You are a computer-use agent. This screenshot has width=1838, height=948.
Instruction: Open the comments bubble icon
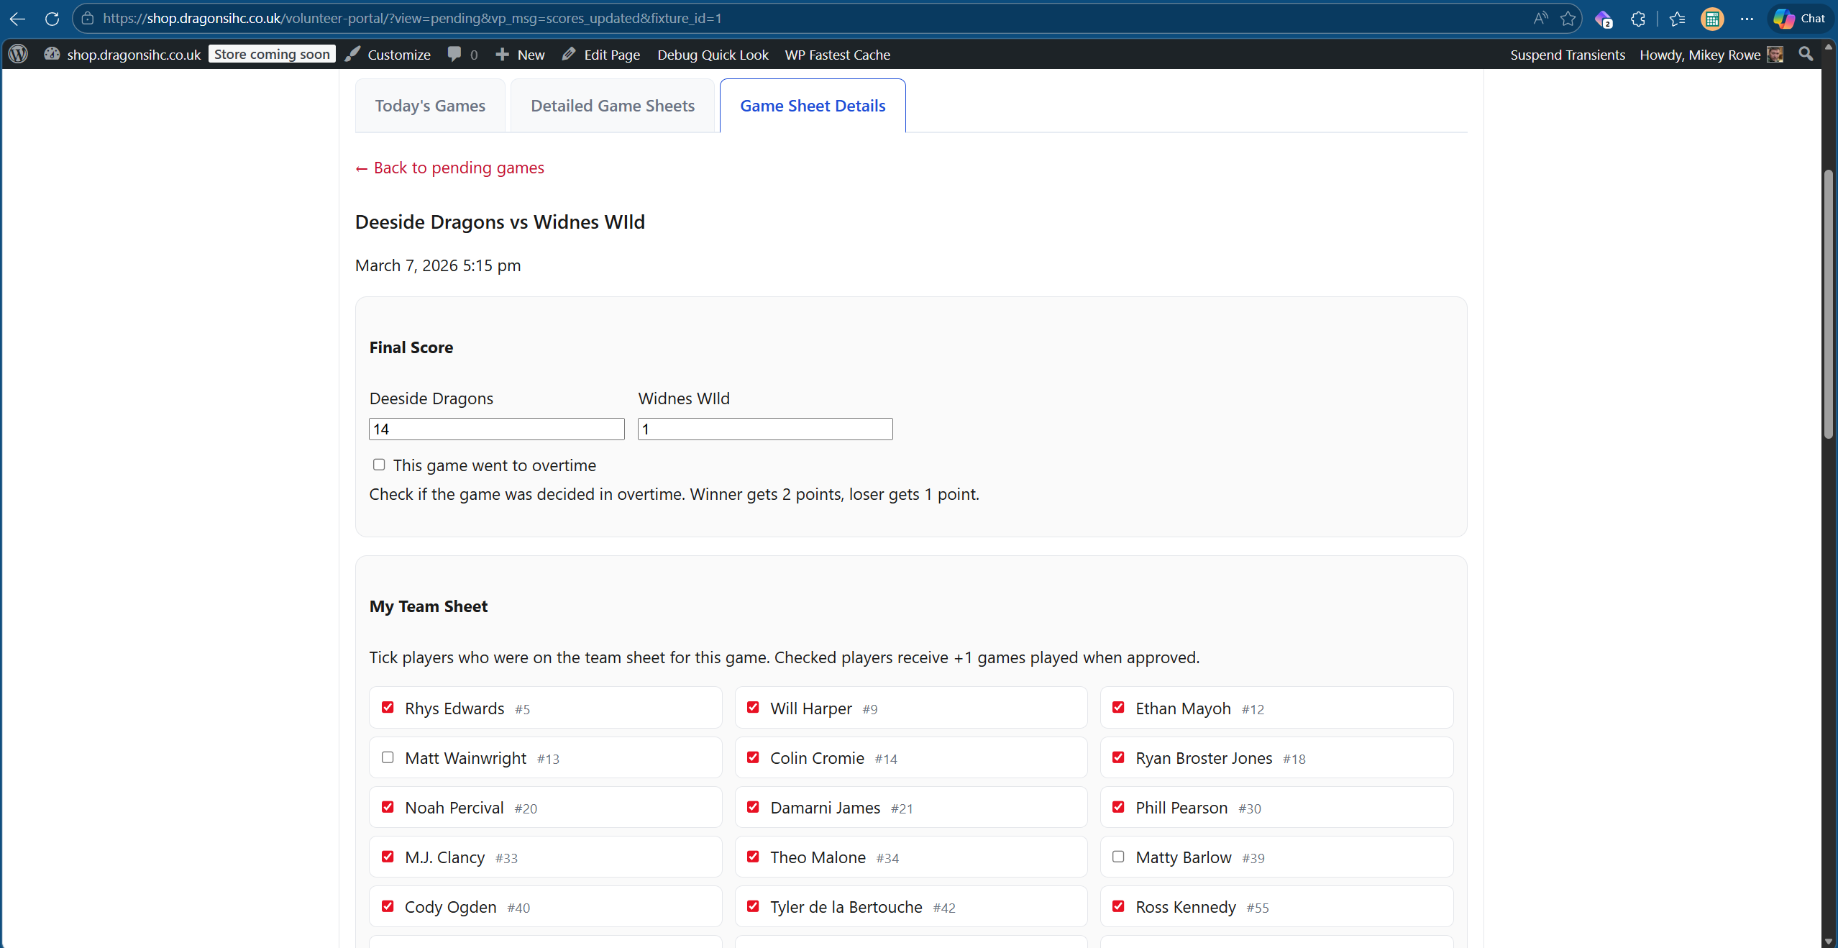[x=454, y=55]
